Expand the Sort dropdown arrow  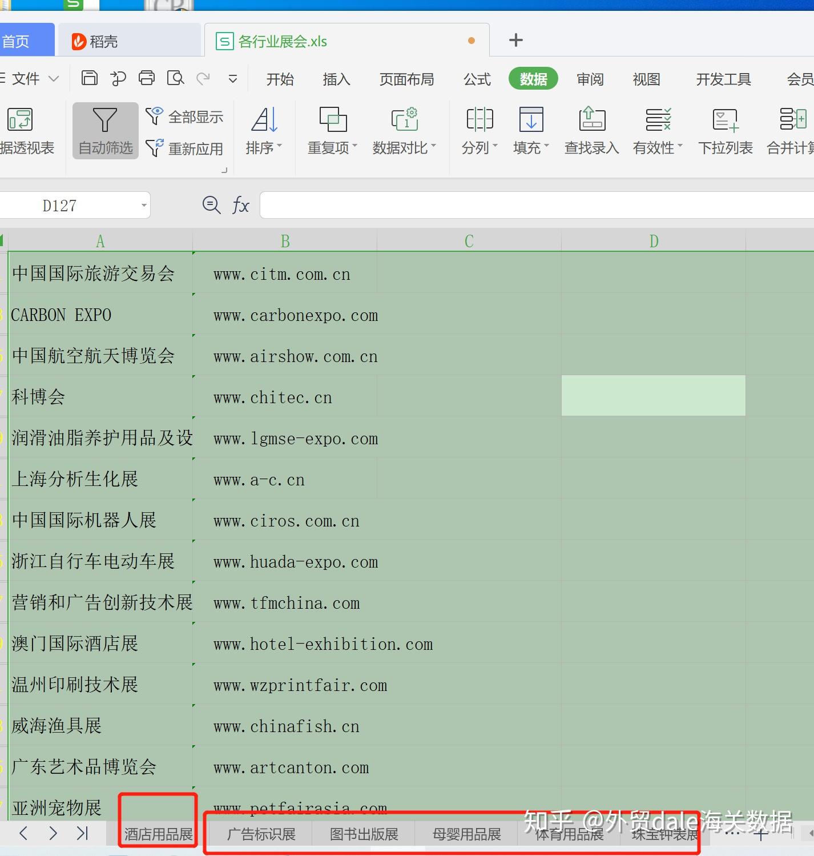point(279,147)
